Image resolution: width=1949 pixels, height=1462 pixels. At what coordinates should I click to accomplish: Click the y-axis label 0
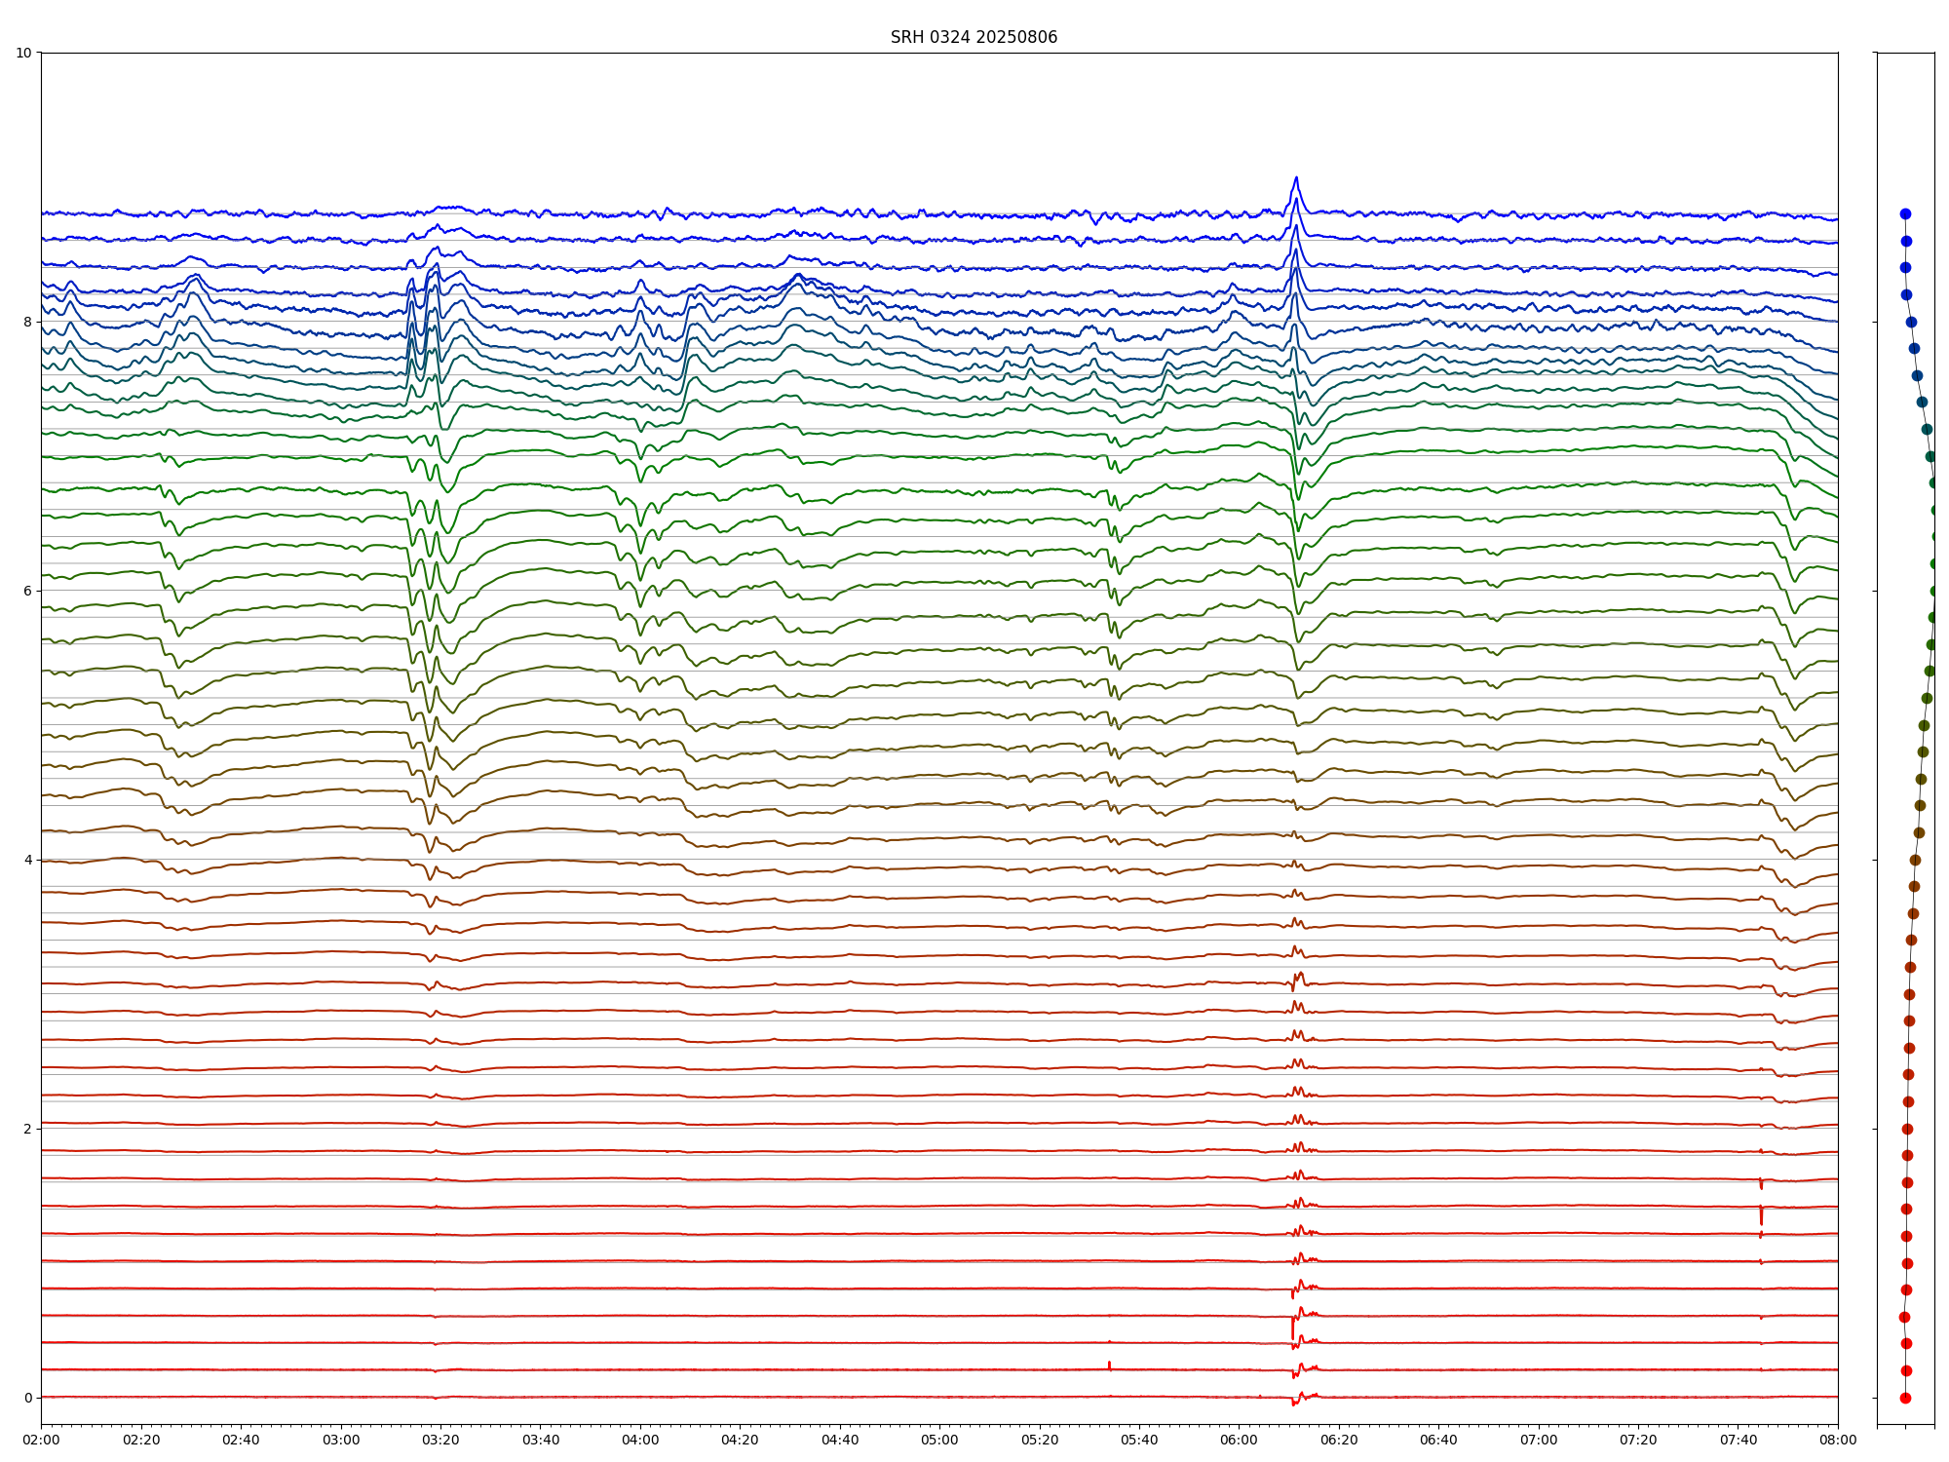pos(27,1398)
